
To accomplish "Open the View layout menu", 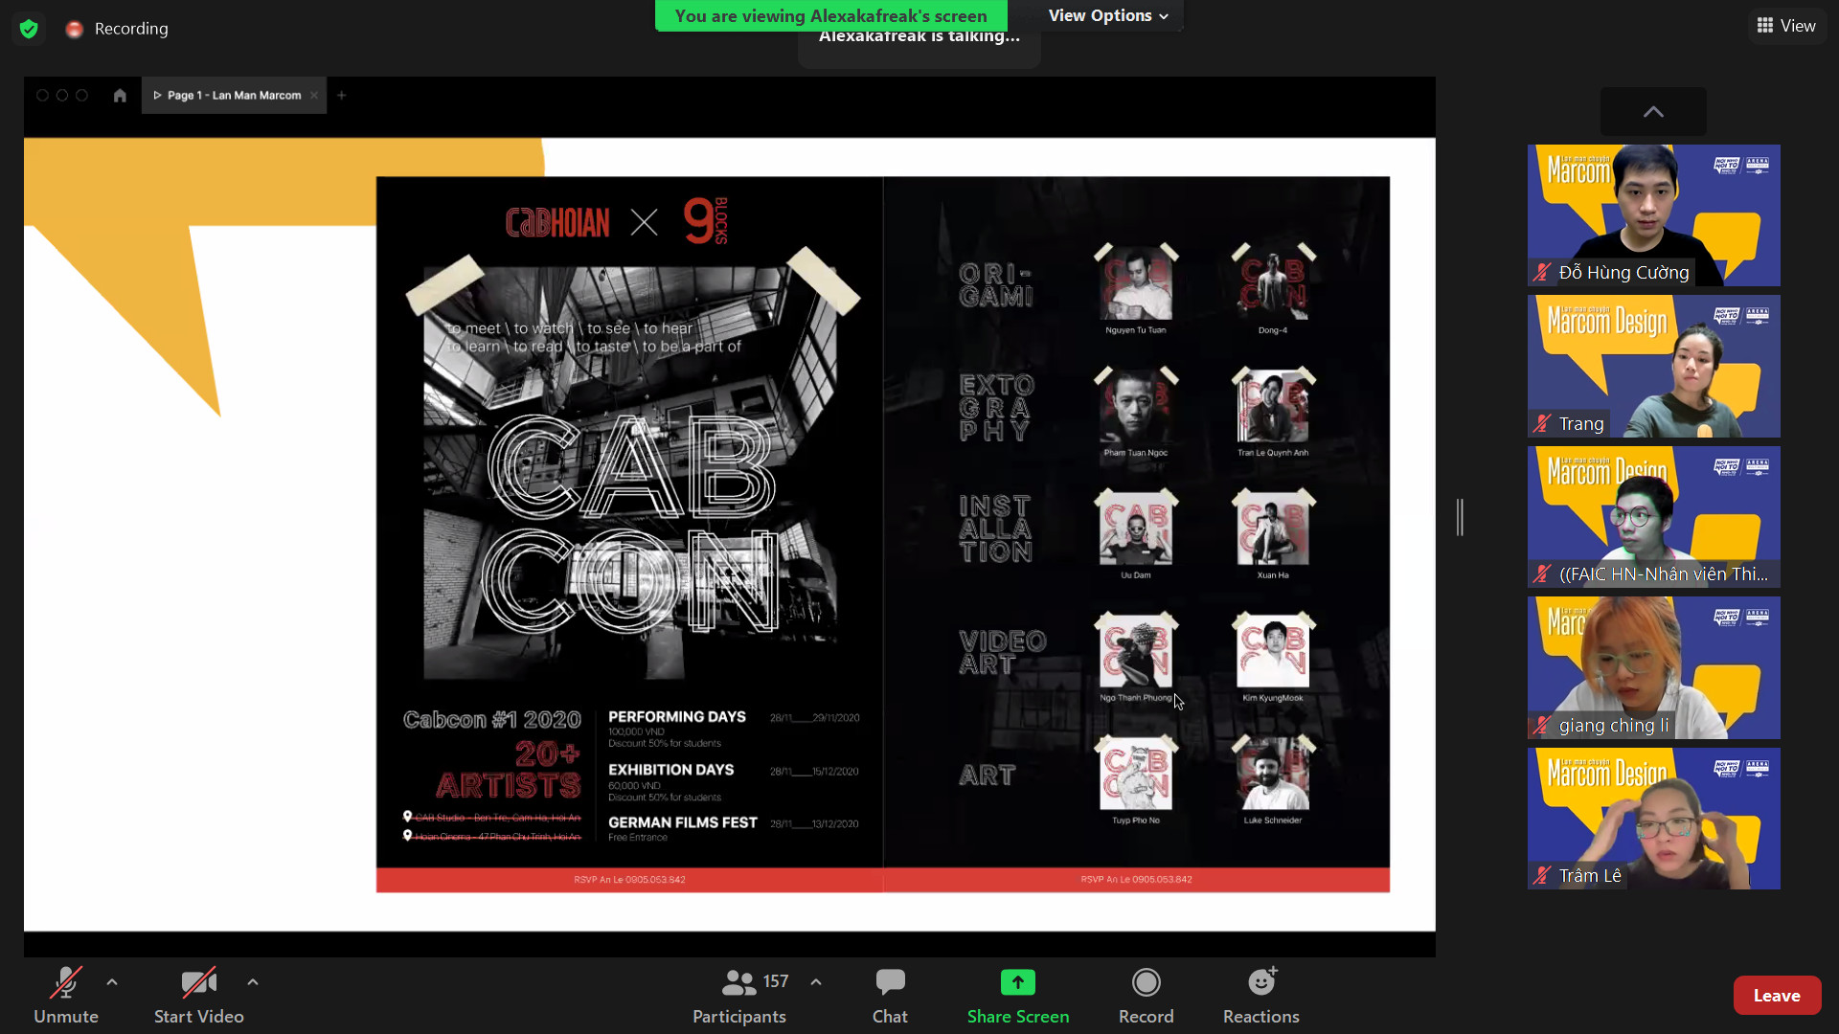I will click(1787, 26).
